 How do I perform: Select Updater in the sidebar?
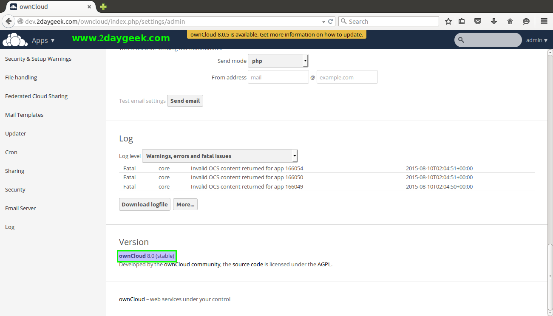pos(15,133)
